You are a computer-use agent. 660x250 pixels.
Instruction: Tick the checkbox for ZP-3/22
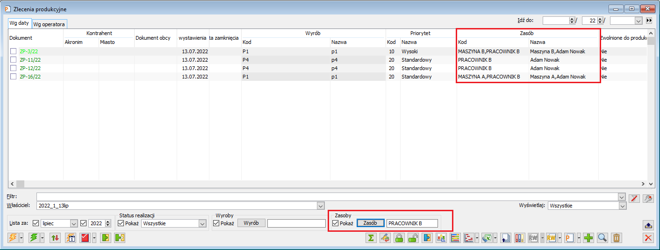tap(14, 51)
